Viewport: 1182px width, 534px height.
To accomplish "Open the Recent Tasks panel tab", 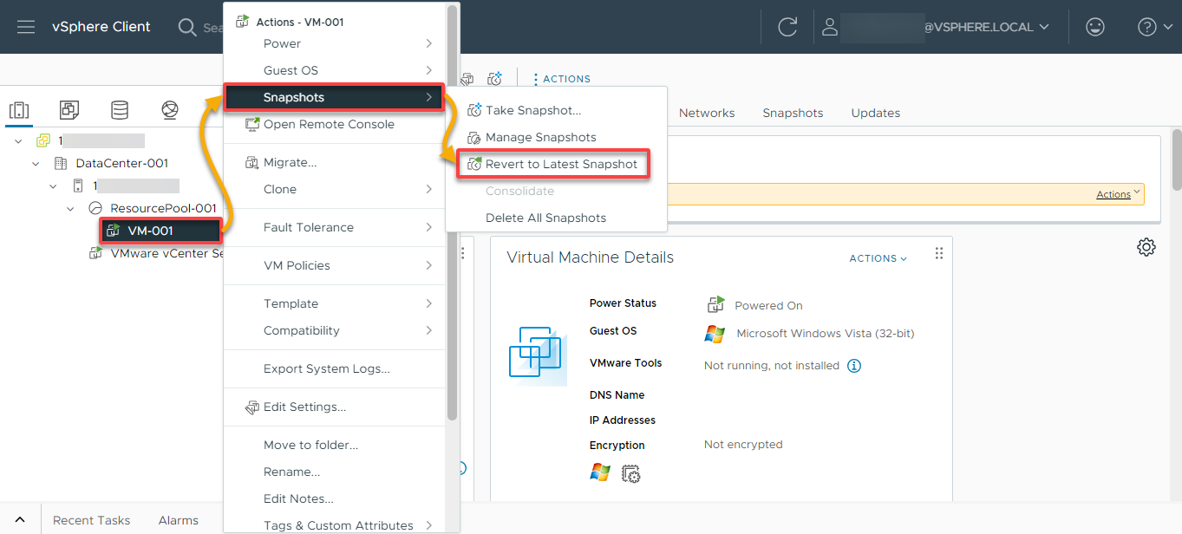I will pyautogui.click(x=91, y=520).
